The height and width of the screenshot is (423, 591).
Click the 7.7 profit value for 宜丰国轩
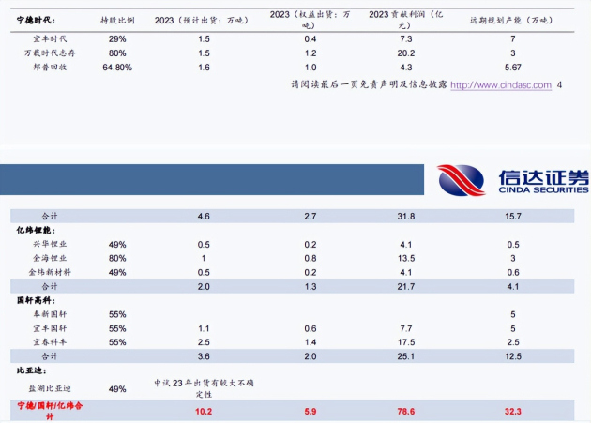coord(406,329)
